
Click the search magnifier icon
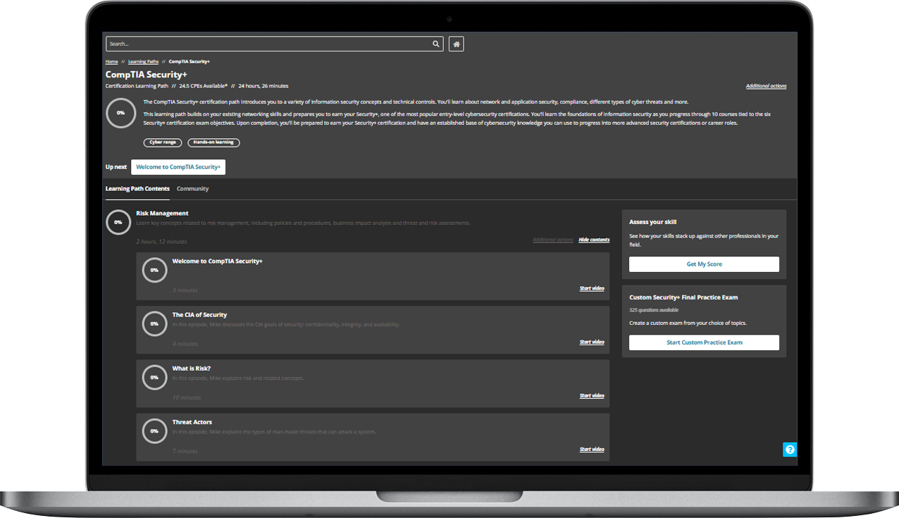(x=436, y=44)
